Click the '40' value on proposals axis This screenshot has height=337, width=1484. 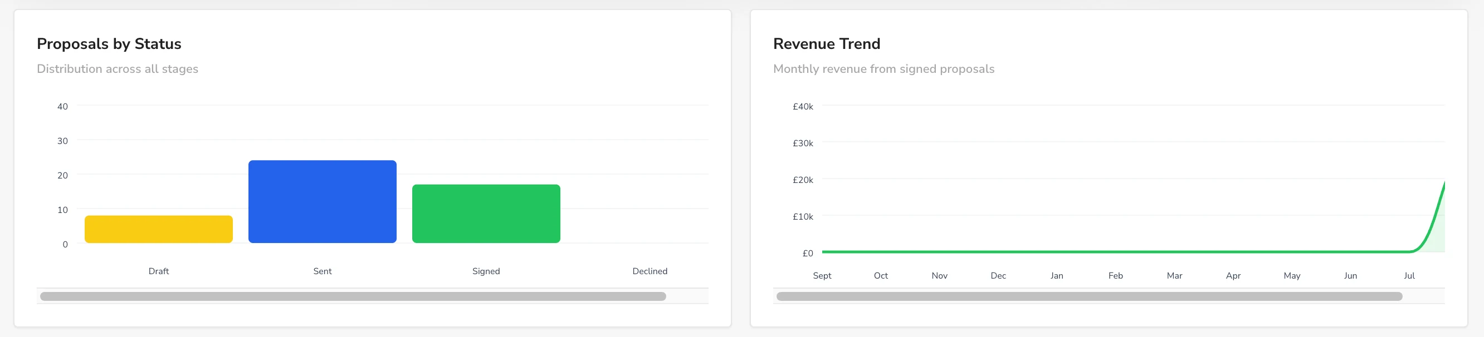[x=62, y=106]
